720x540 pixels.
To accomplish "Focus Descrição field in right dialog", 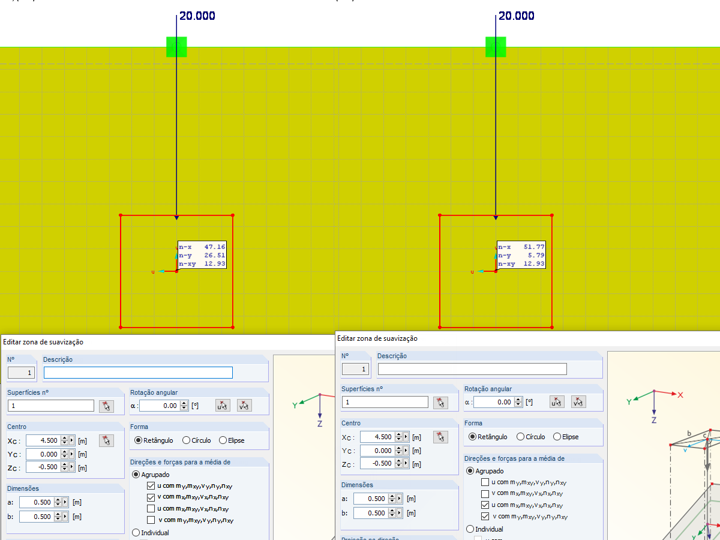I will (x=472, y=369).
